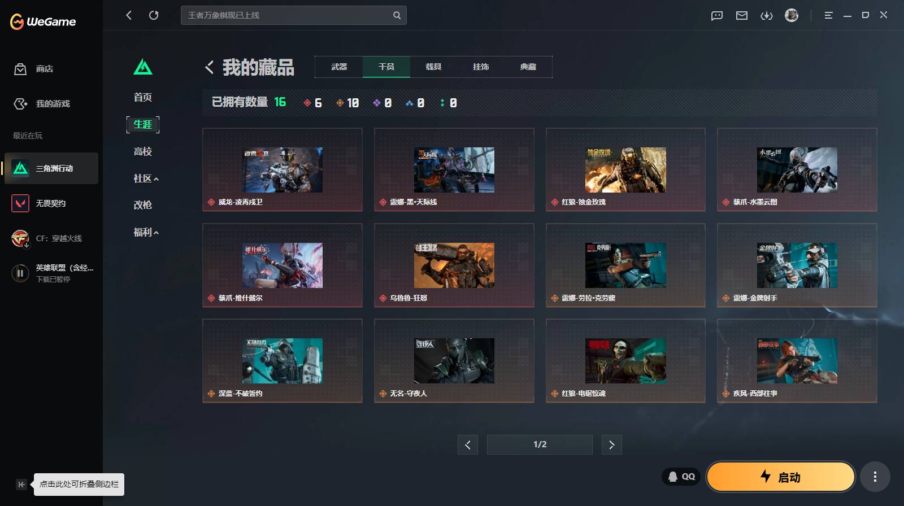Click the 已拥有数量 16 label
This screenshot has height=506, width=904.
click(x=249, y=102)
